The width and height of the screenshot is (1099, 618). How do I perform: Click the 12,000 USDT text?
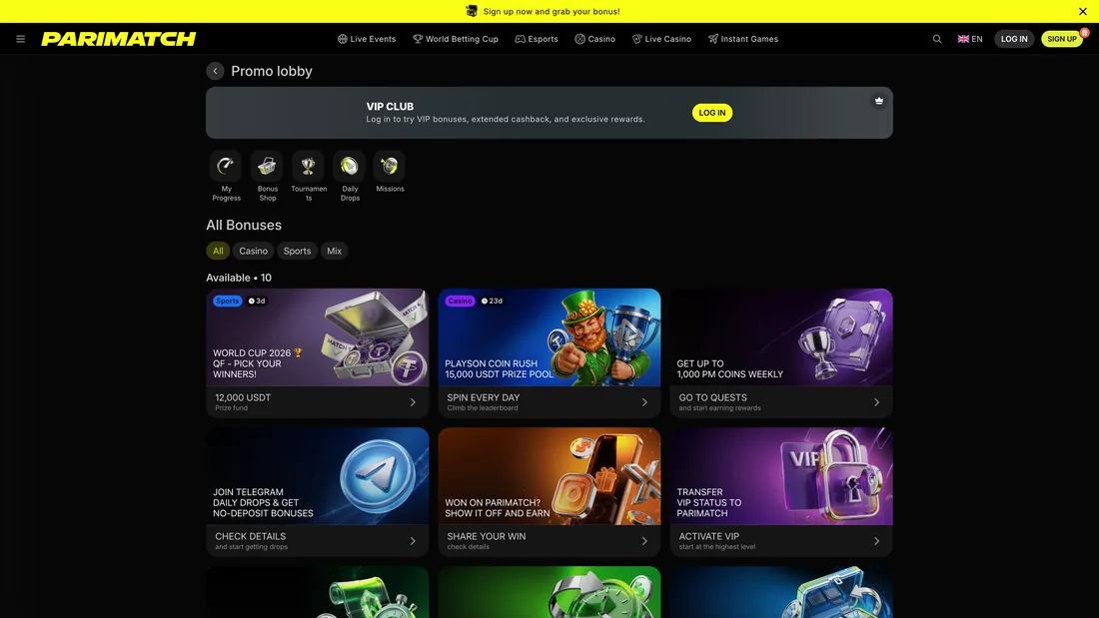(243, 397)
